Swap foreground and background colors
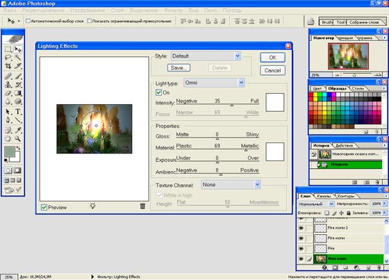Screen dimensions: 389x280 coord(18,148)
